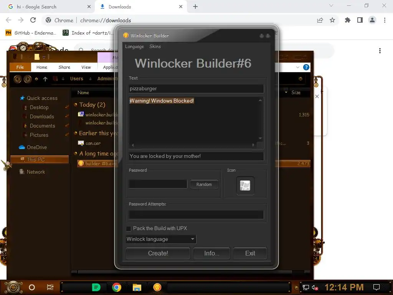Sort by the Size column header
393x295 pixels.
(x=296, y=93)
